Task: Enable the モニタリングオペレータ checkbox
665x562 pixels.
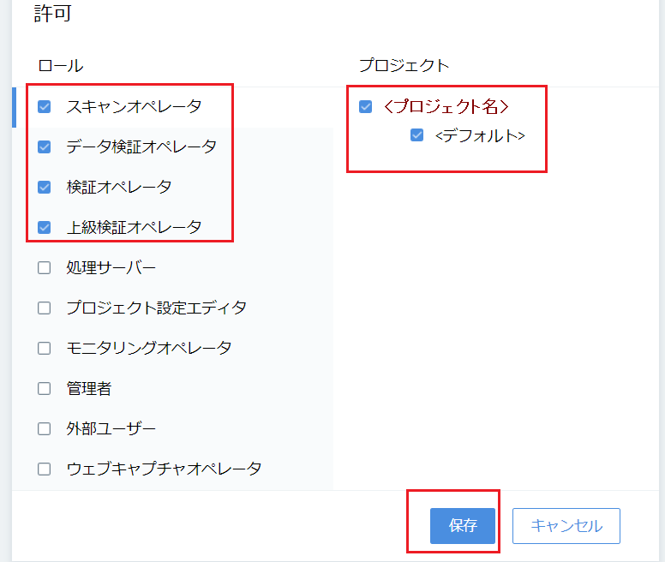Action: tap(44, 348)
